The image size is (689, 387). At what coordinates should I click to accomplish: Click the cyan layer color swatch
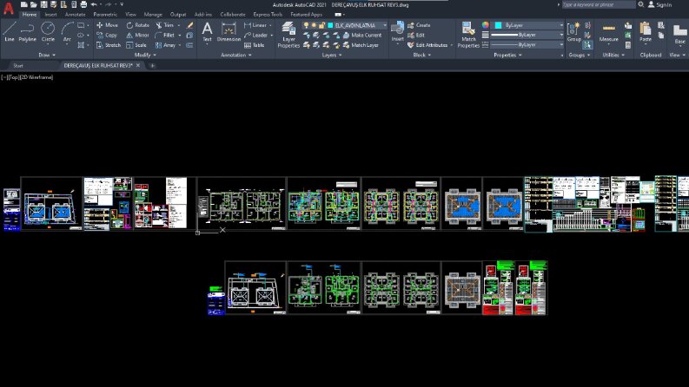[x=330, y=25]
